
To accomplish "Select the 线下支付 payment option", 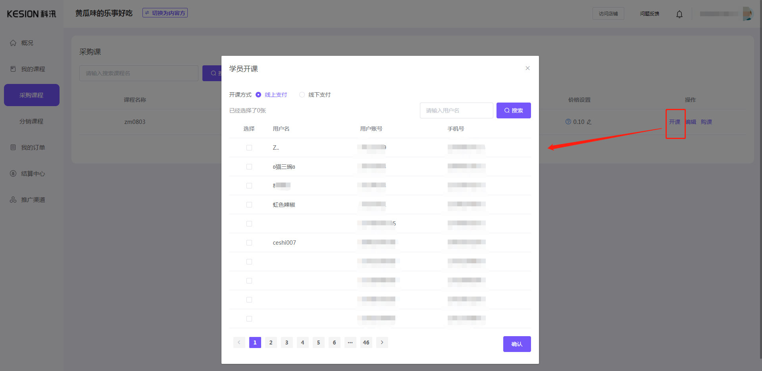I will (302, 95).
